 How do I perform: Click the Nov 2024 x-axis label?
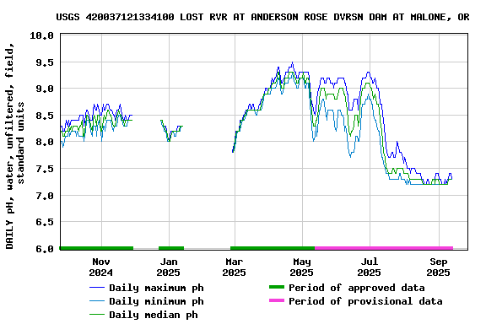coord(101,267)
